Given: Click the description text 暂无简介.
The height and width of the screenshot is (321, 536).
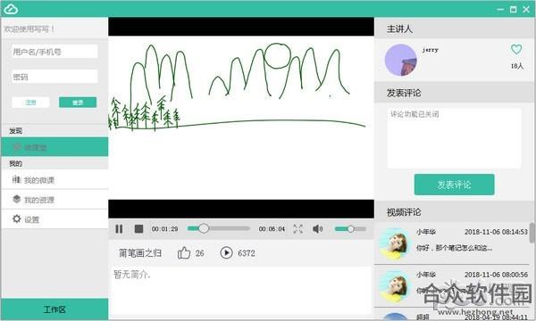Looking at the screenshot, I should coord(132,275).
